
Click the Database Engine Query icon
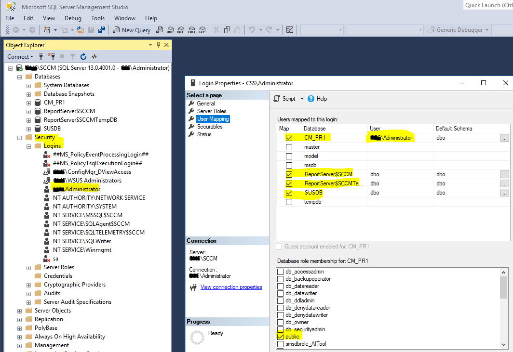tap(160, 30)
